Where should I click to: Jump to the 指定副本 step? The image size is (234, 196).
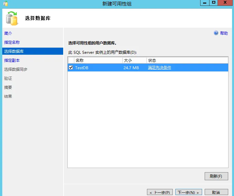(x=12, y=61)
